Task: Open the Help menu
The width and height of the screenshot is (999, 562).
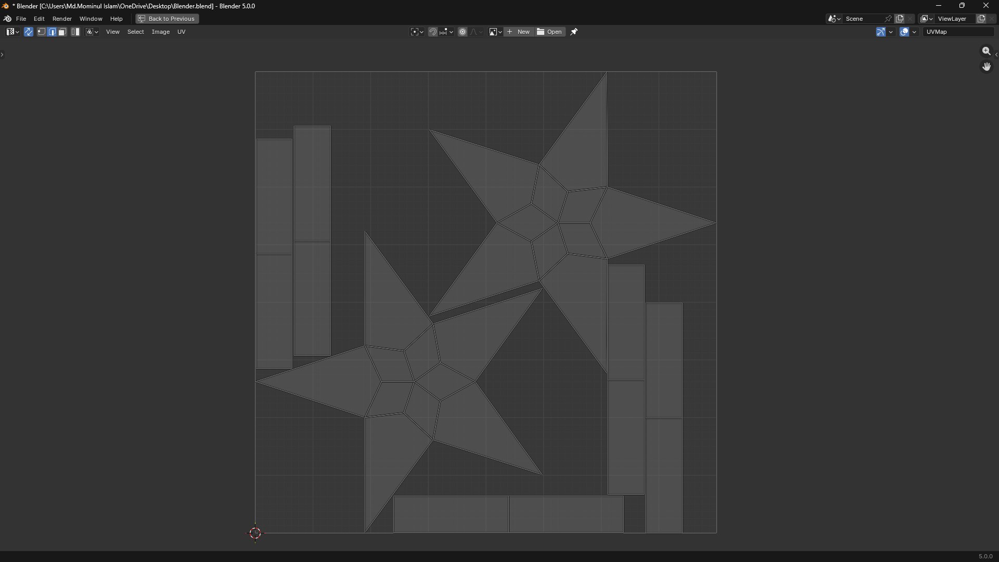Action: pyautogui.click(x=116, y=19)
